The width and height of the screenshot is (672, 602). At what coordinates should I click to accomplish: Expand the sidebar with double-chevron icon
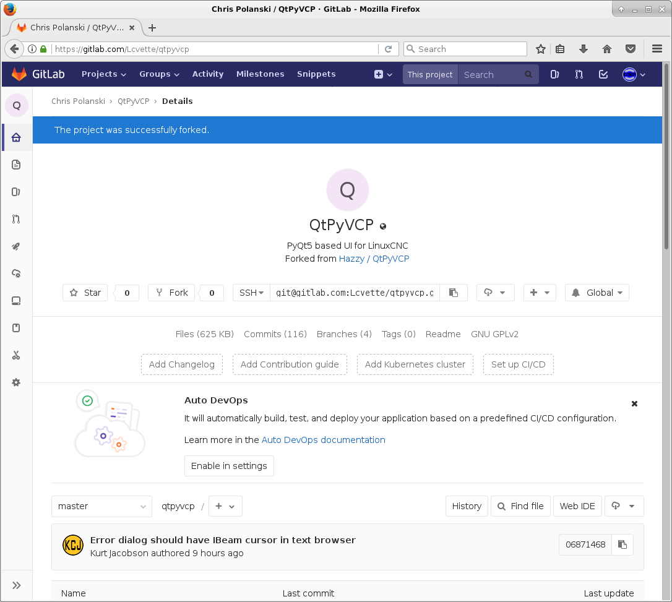click(16, 585)
